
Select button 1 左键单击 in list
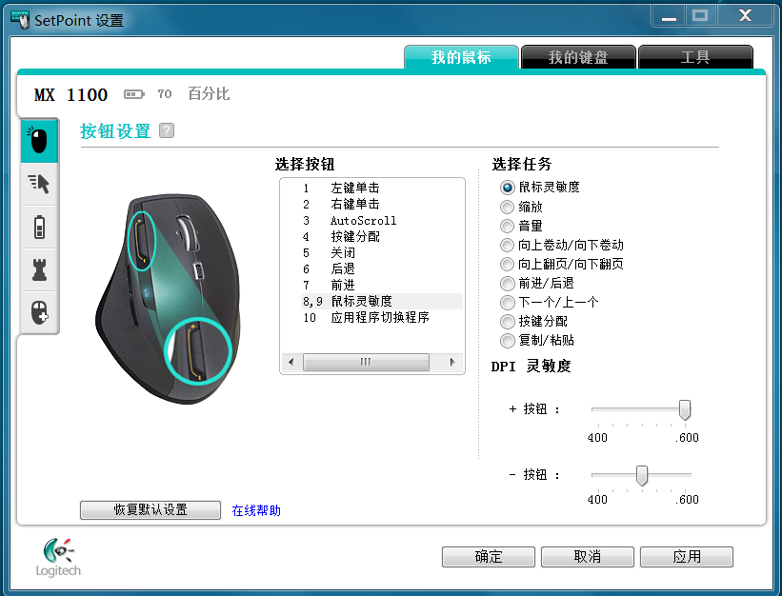(382, 188)
